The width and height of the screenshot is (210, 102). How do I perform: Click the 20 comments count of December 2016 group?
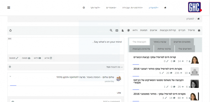tap(169, 73)
